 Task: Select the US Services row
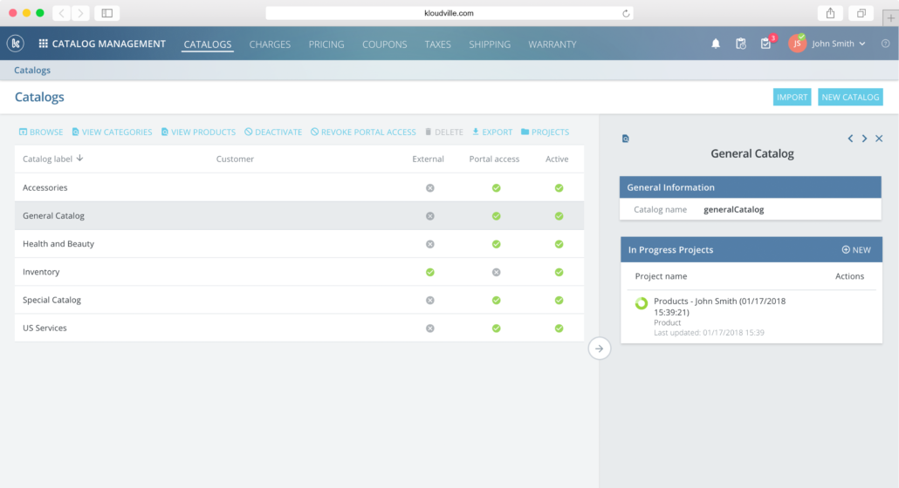[x=299, y=328]
